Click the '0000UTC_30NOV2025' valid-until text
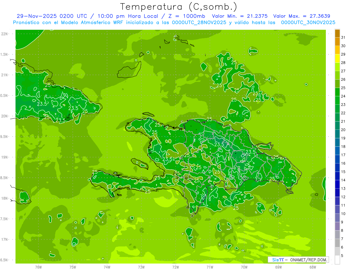Viewport: 351px width, 271px height. tap(308, 23)
